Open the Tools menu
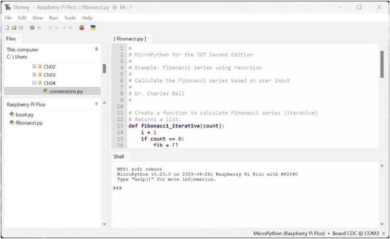 point(69,18)
